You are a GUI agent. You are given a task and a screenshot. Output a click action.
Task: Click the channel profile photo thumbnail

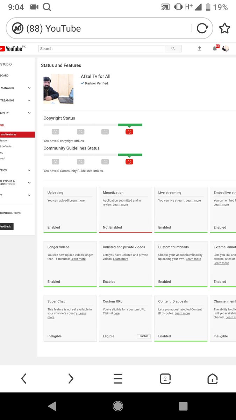pos(58,89)
